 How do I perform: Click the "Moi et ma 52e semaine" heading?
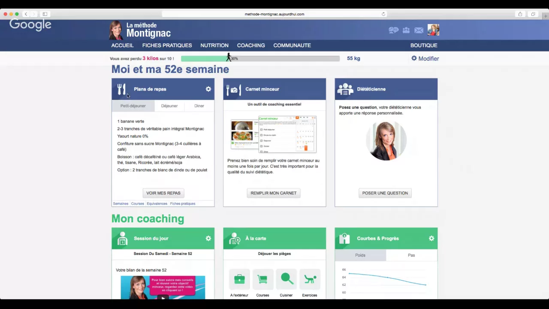(x=170, y=69)
